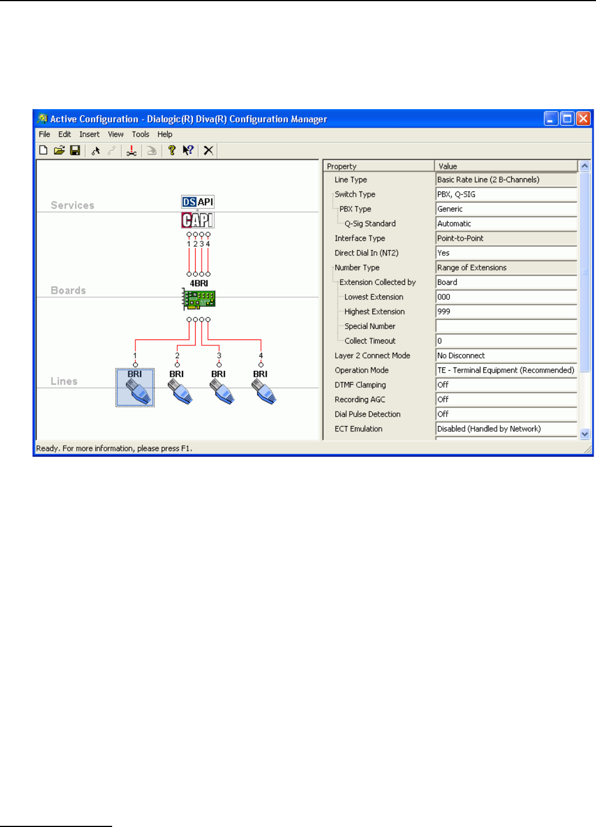Click the What's This context help icon
The height and width of the screenshot is (827, 596).
[x=188, y=150]
